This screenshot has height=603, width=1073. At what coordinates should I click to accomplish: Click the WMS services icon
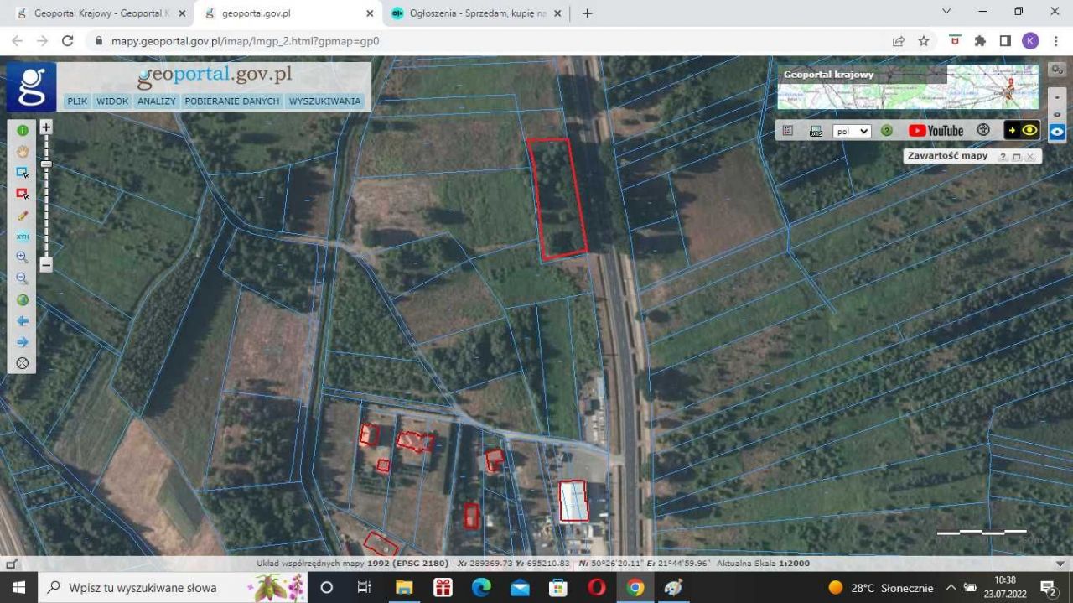click(x=816, y=131)
